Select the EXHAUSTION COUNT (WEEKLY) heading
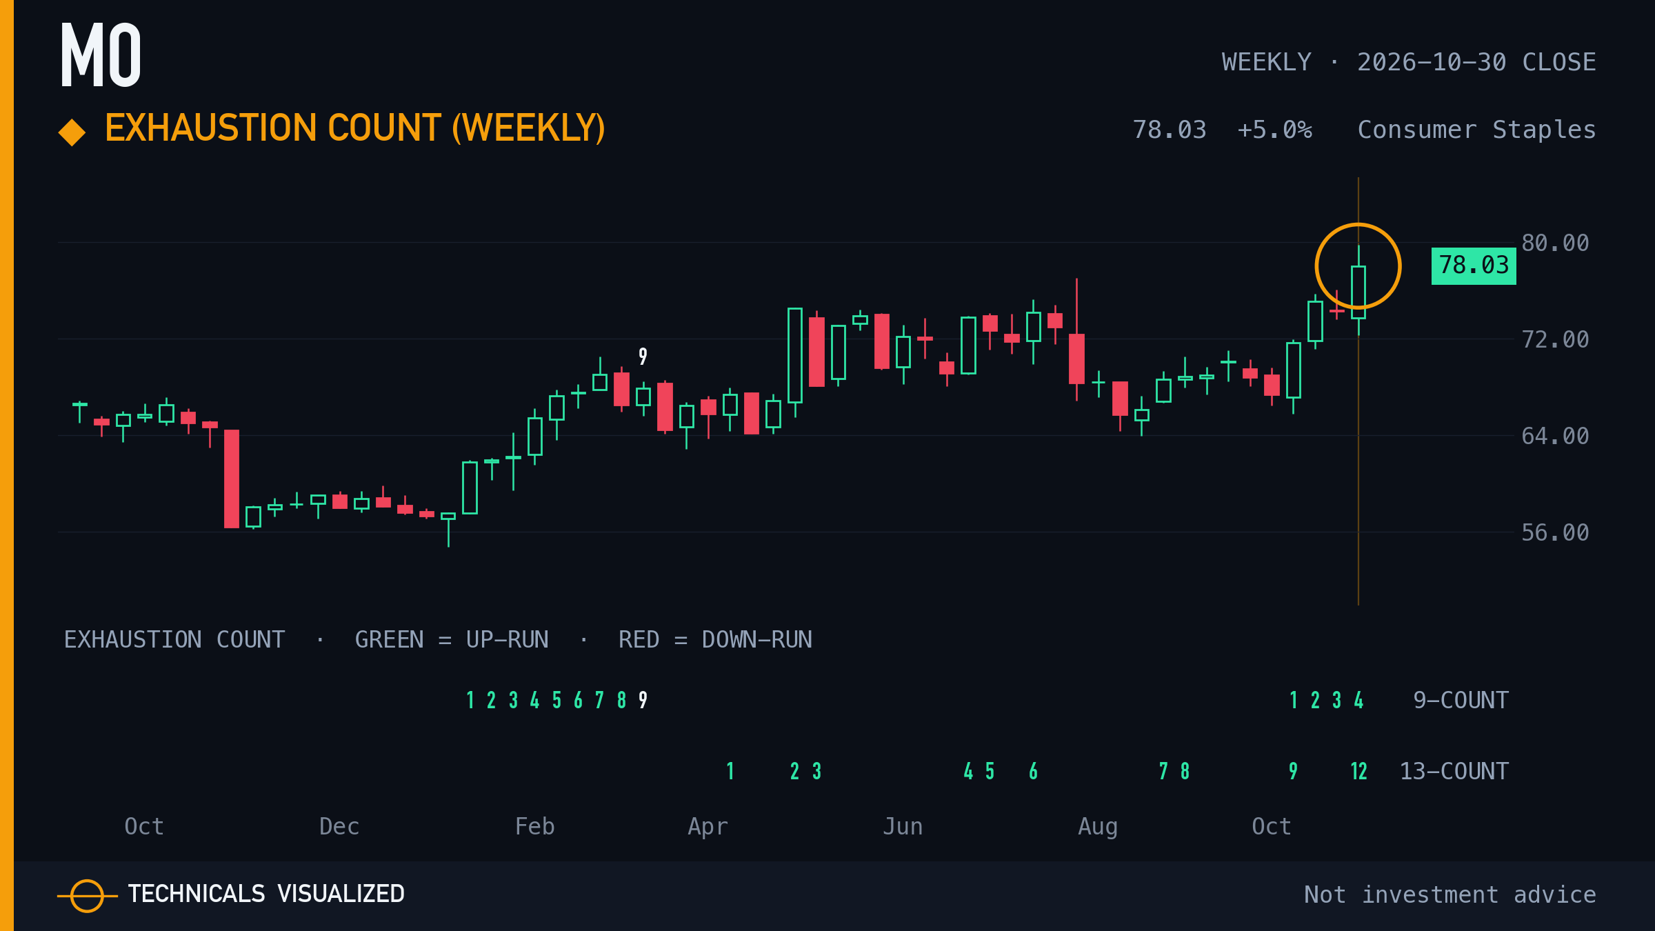The height and width of the screenshot is (931, 1655). (355, 128)
